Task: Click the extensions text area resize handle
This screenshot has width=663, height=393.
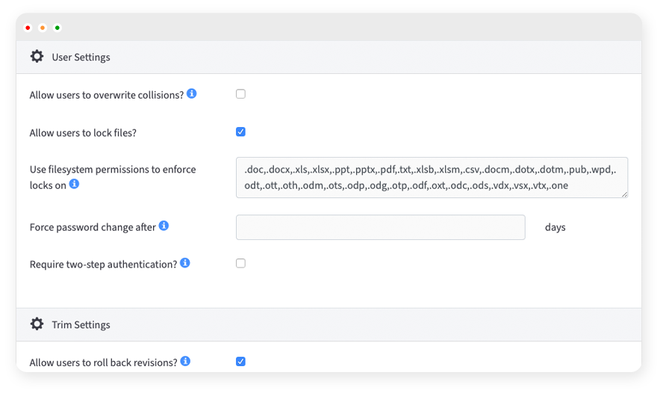Action: point(623,194)
